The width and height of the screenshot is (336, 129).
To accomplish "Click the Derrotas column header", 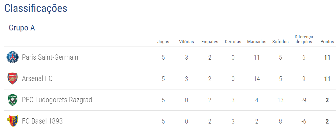I will click(233, 42).
